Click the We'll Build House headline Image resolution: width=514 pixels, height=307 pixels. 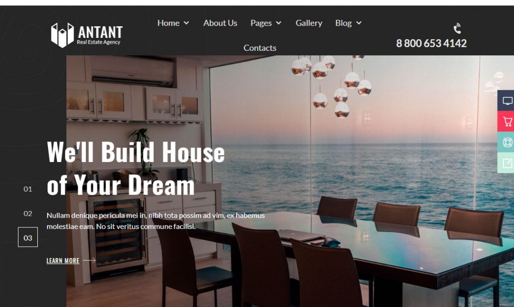136,152
